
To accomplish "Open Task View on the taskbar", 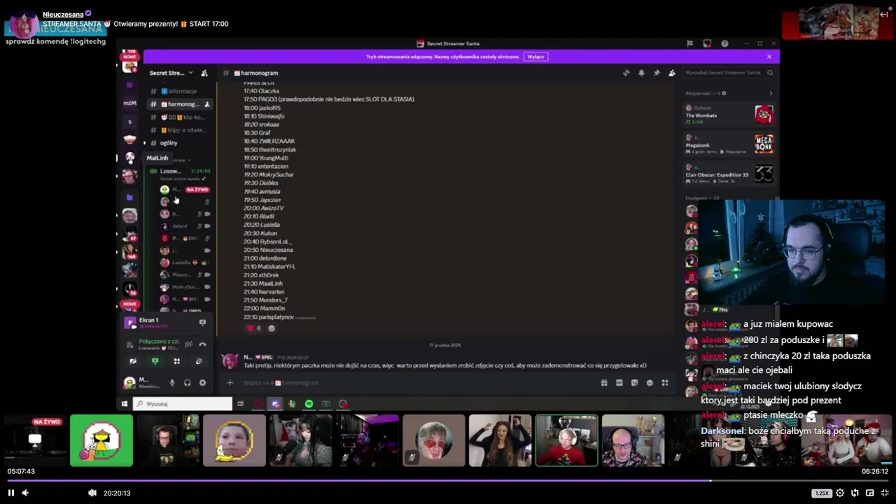I will coord(240,403).
